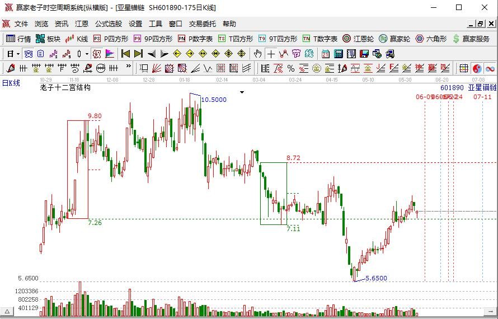Restore the inner chart window button
498x319 pixels.
[481, 24]
